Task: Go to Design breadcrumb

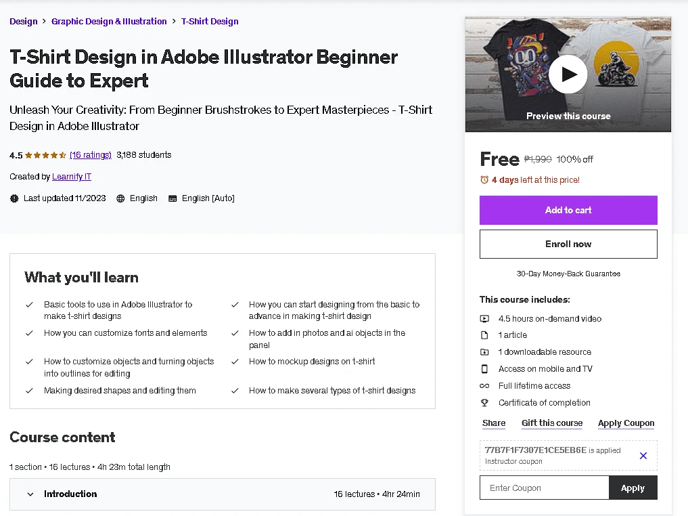Action: (24, 21)
